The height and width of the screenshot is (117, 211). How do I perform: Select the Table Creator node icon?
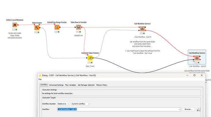click(x=37, y=28)
